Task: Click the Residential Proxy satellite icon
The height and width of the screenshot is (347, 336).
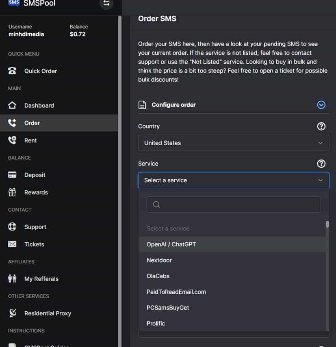Action: pos(13,313)
